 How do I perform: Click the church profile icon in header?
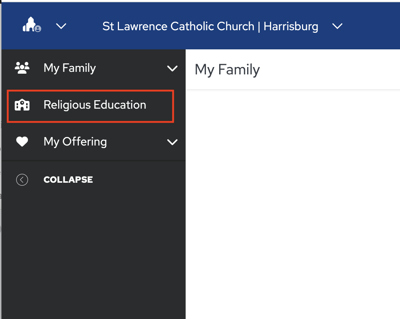point(30,25)
